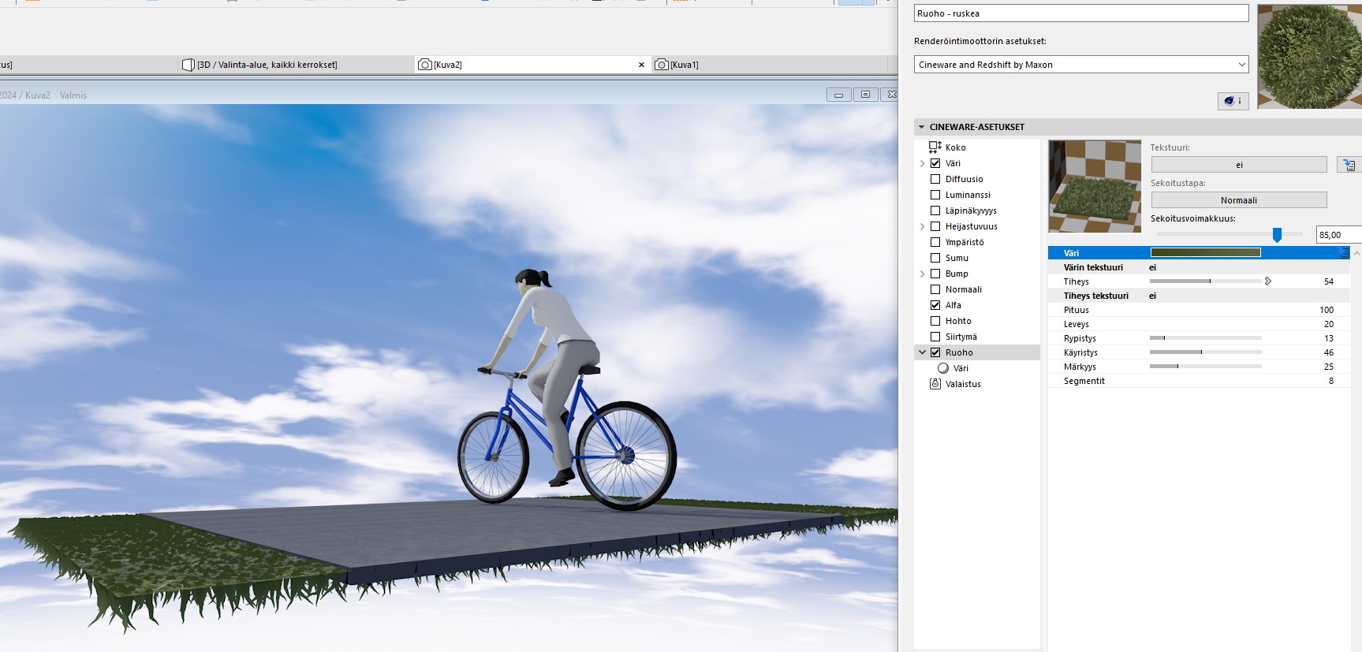Click the dark green Väri color swatch
Image resolution: width=1362 pixels, height=652 pixels.
click(1205, 253)
